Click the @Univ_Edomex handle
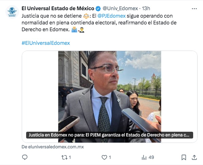This screenshot has height=165, width=203. (x=120, y=8)
